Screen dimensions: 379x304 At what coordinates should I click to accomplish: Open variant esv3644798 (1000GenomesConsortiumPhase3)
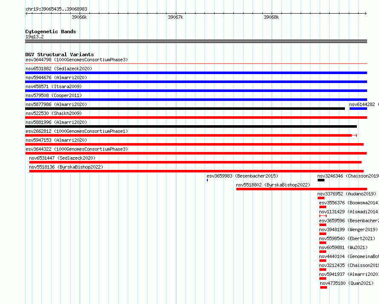[77, 60]
